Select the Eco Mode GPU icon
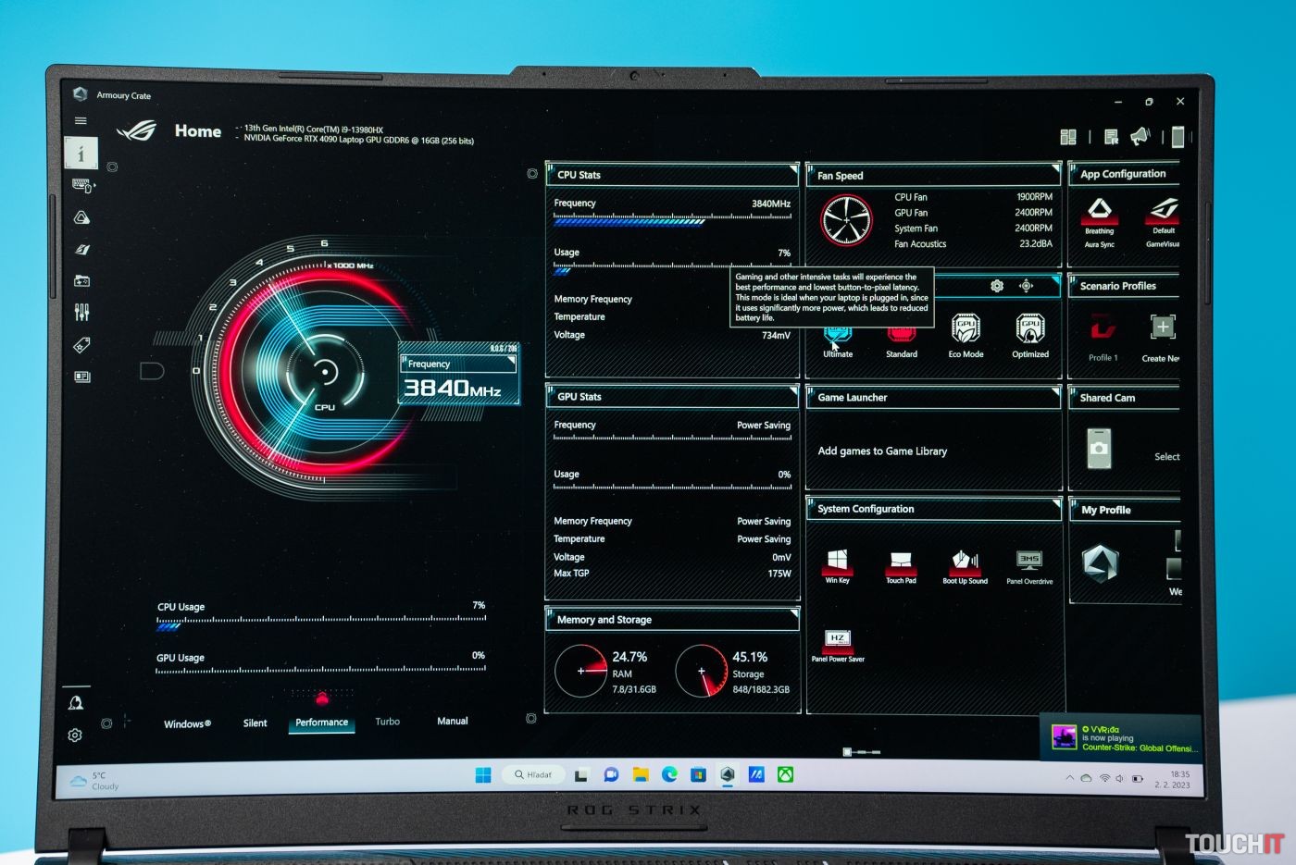Screen dimensions: 1296x865 (966, 329)
